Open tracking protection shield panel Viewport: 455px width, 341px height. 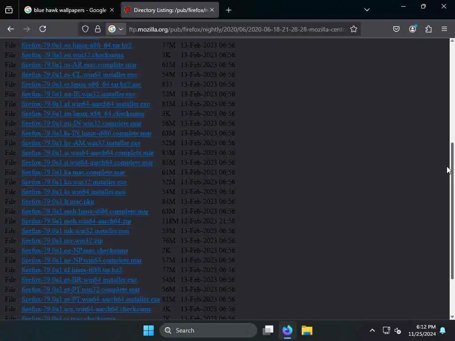85,29
